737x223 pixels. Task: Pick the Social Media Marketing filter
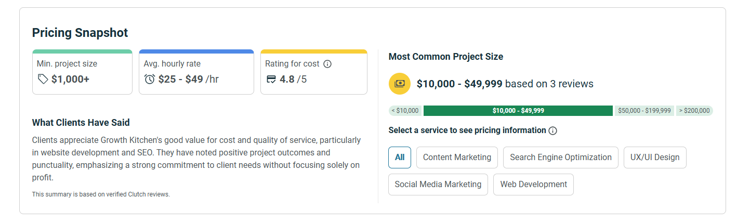point(438,185)
